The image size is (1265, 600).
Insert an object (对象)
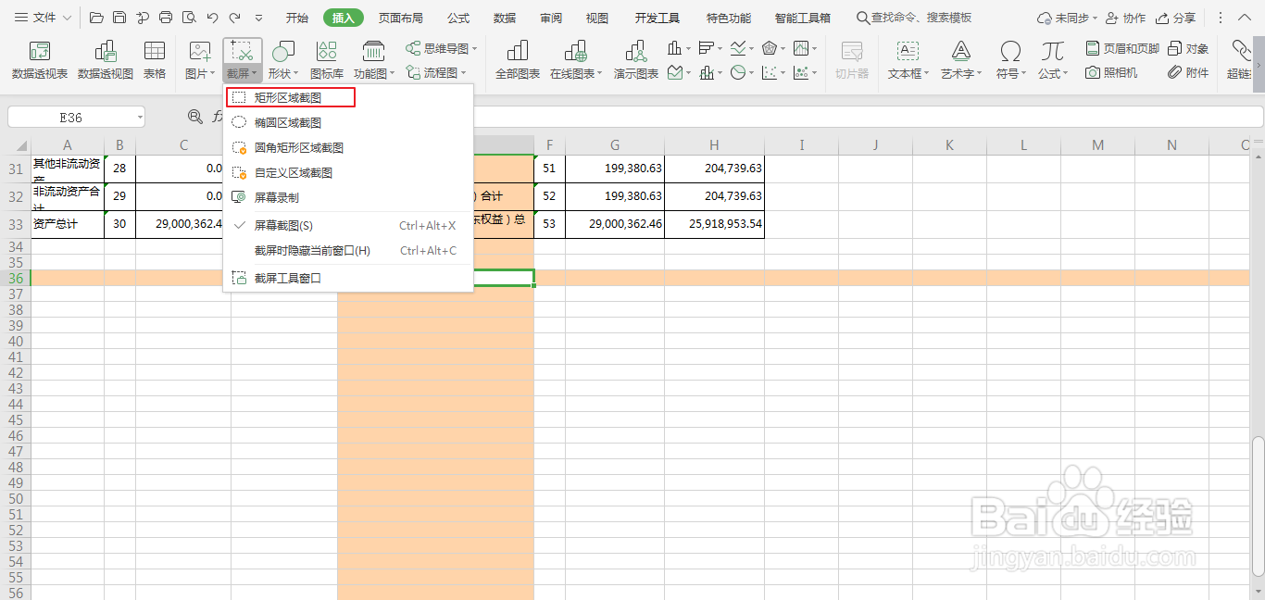pos(1188,48)
